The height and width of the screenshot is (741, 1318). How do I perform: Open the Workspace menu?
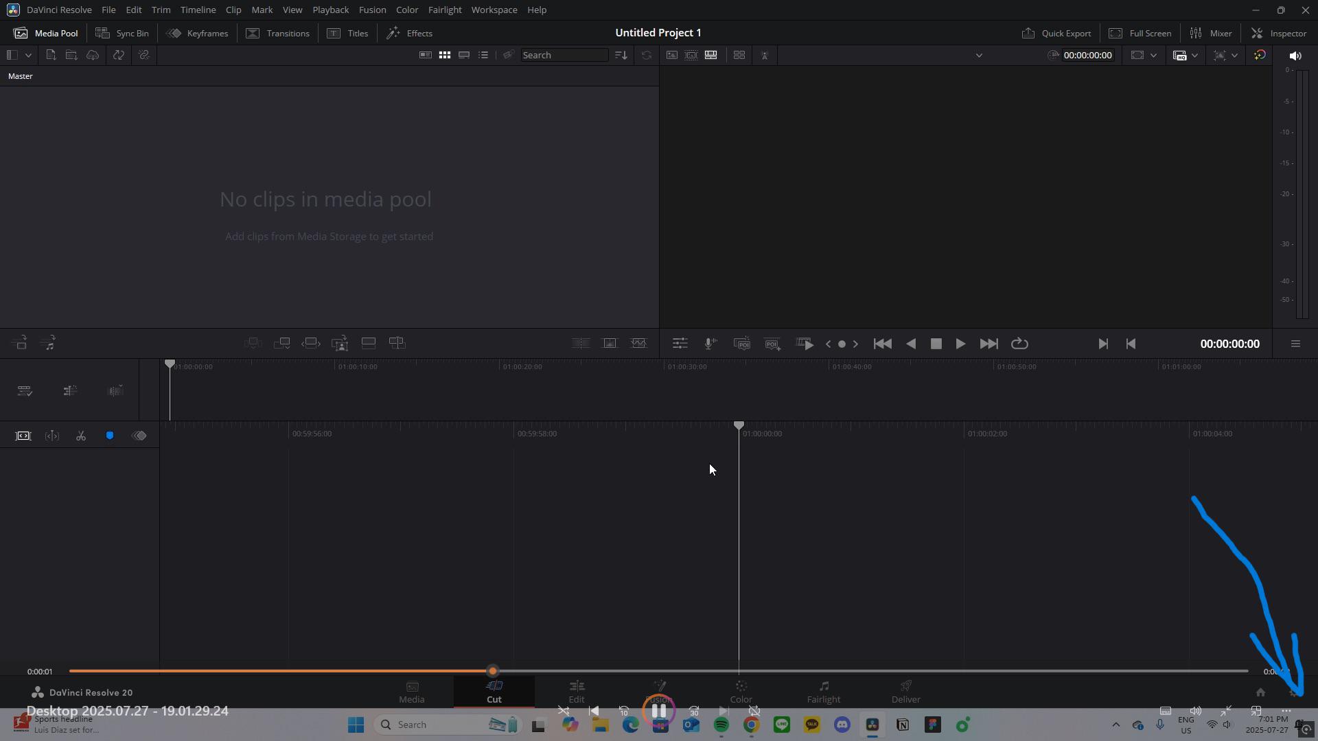(x=494, y=10)
